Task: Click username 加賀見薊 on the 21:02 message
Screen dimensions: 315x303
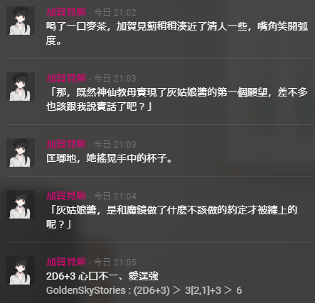Action: click(x=66, y=12)
